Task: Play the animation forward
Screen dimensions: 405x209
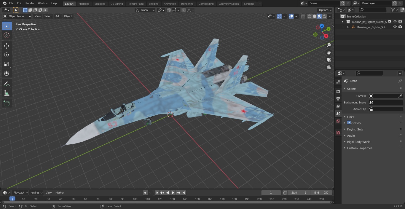Action: [x=173, y=193]
